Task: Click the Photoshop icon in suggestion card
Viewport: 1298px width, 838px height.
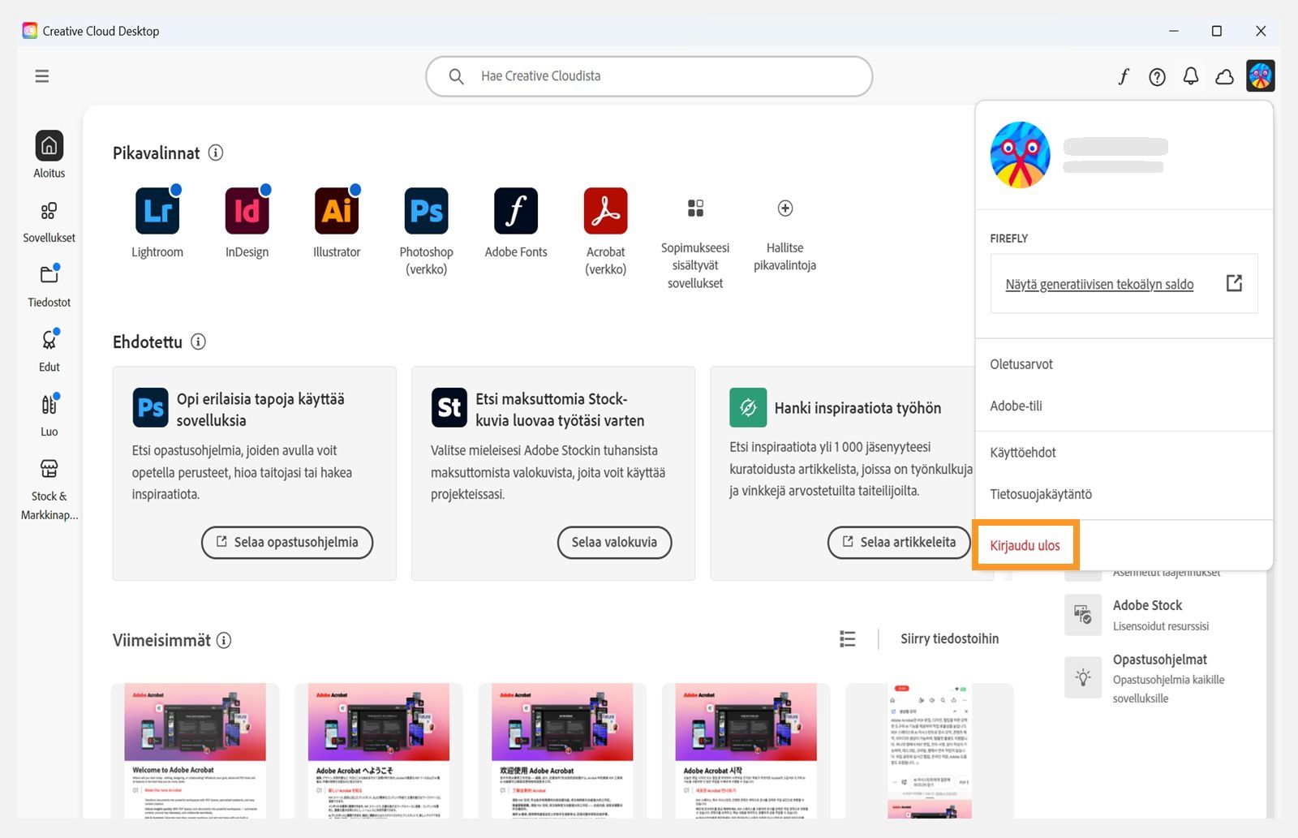Action: coord(151,407)
